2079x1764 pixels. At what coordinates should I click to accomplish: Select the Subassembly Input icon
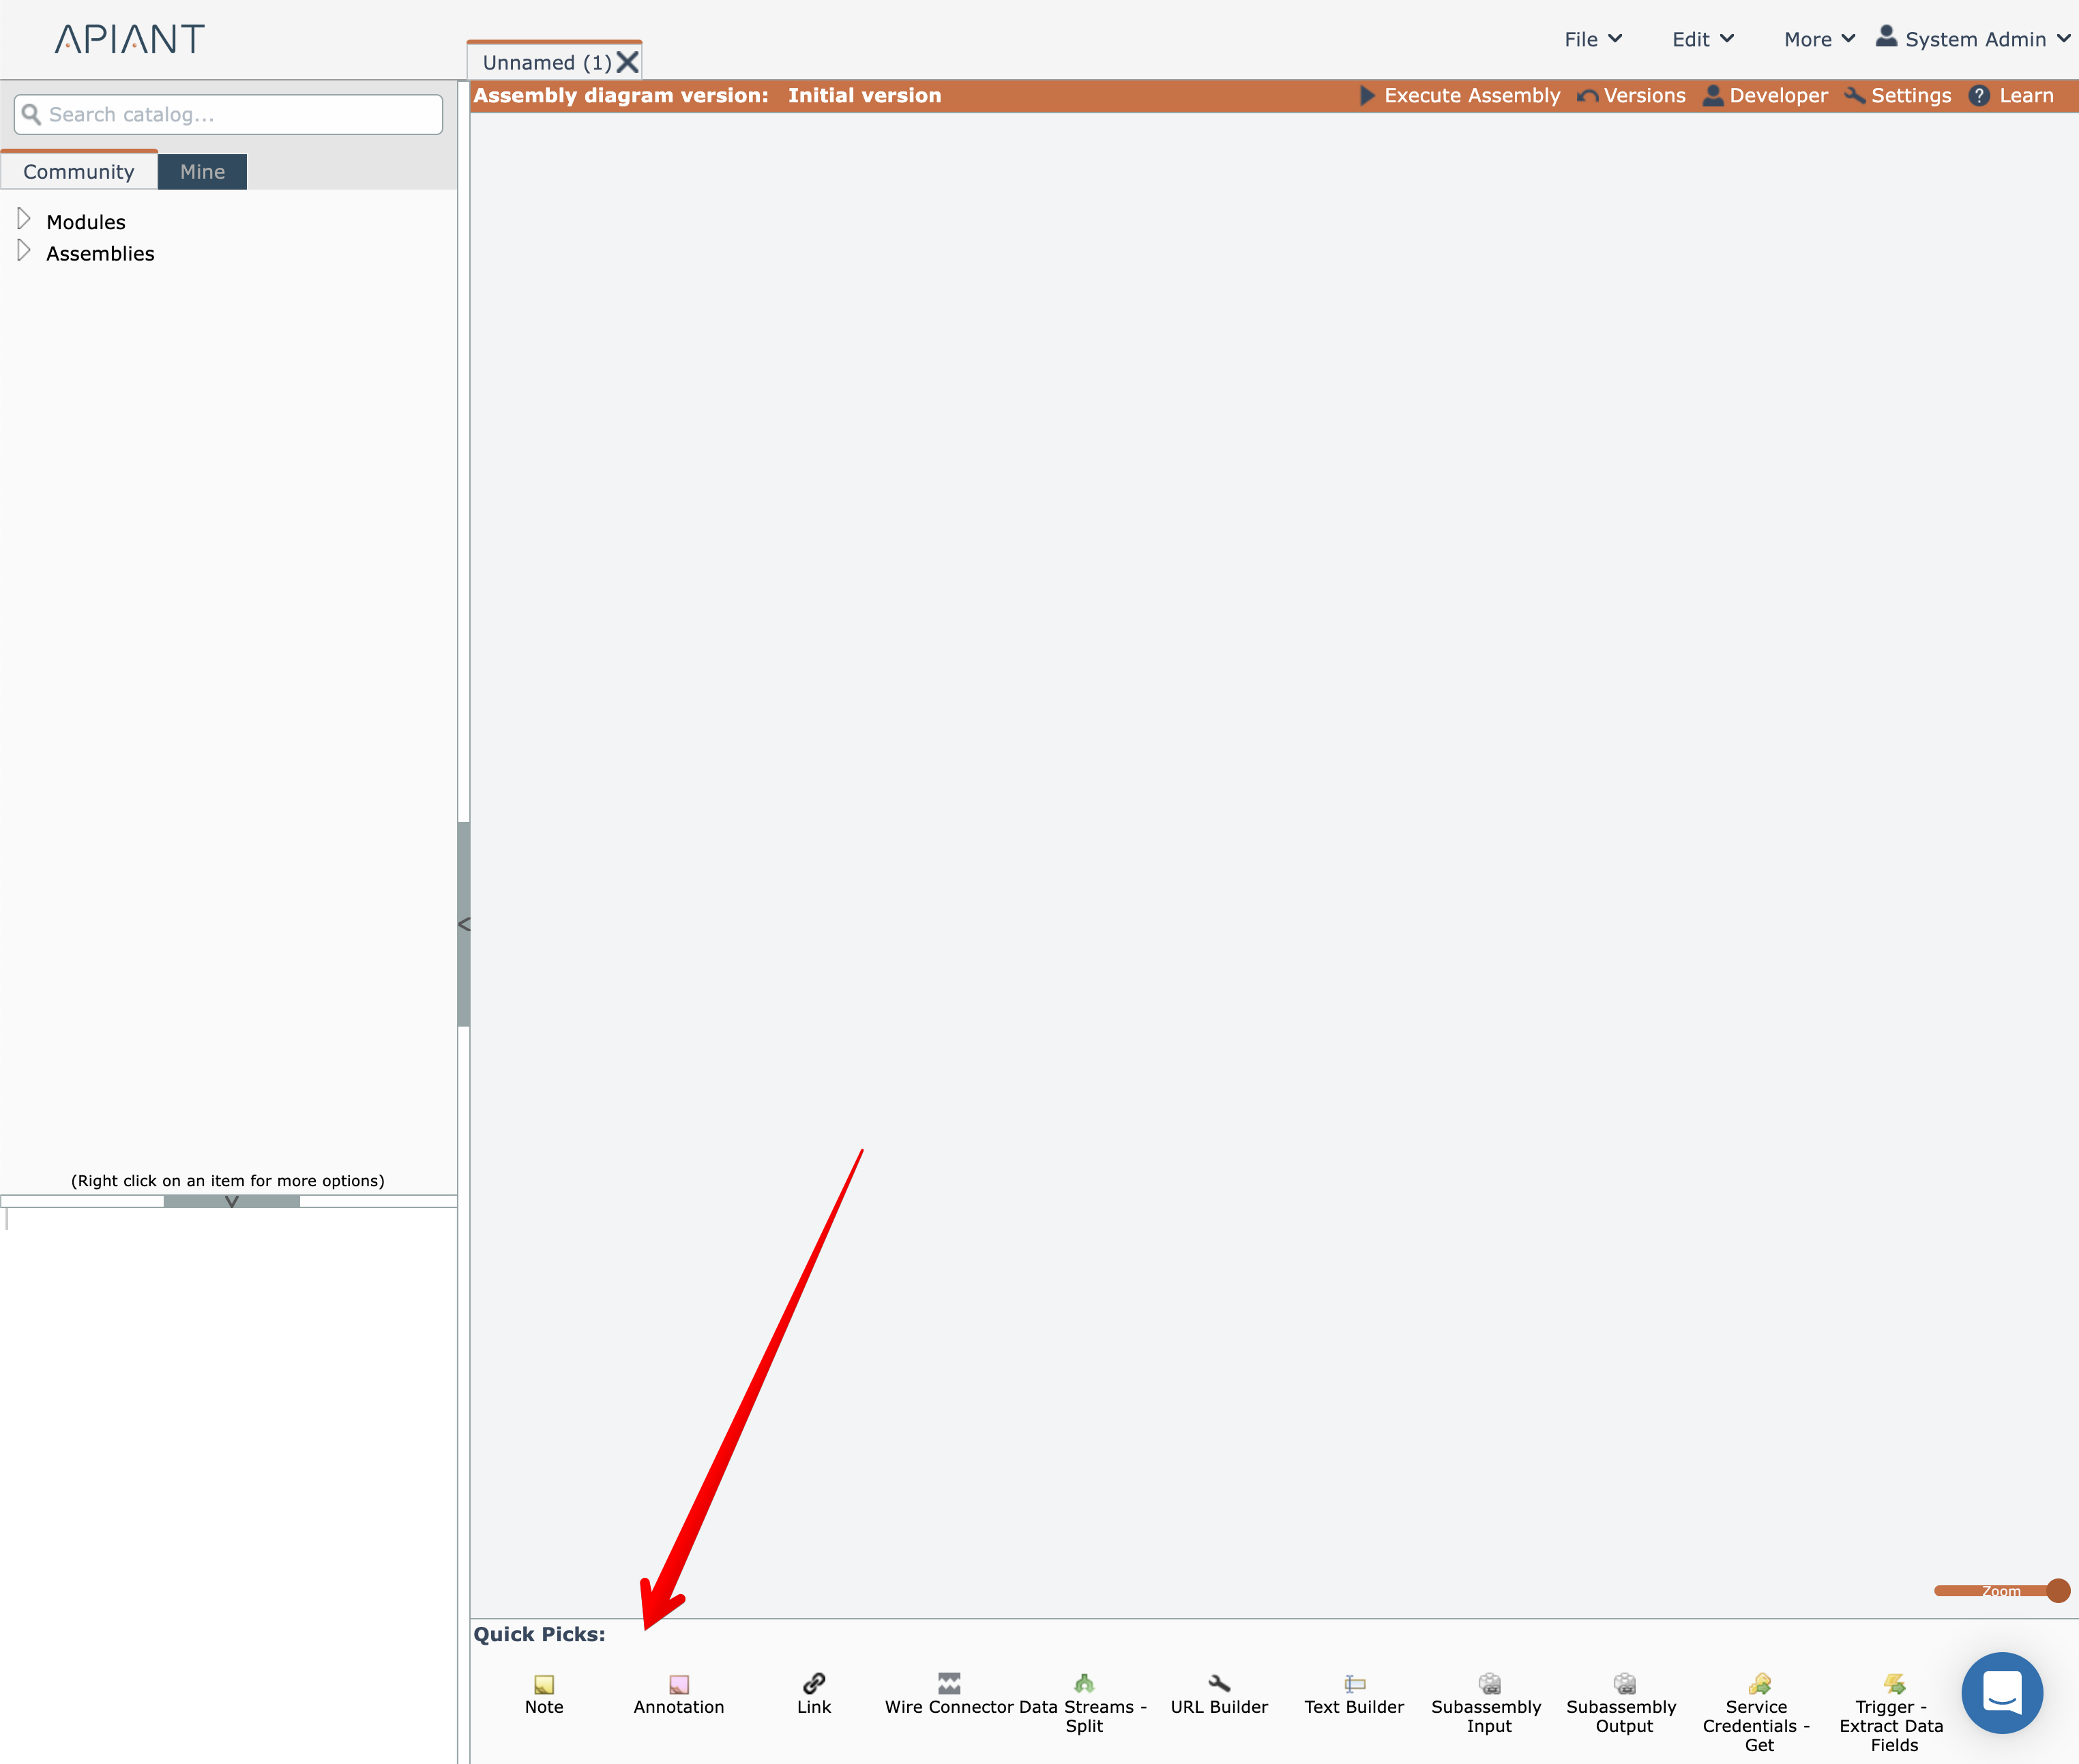coord(1489,1683)
